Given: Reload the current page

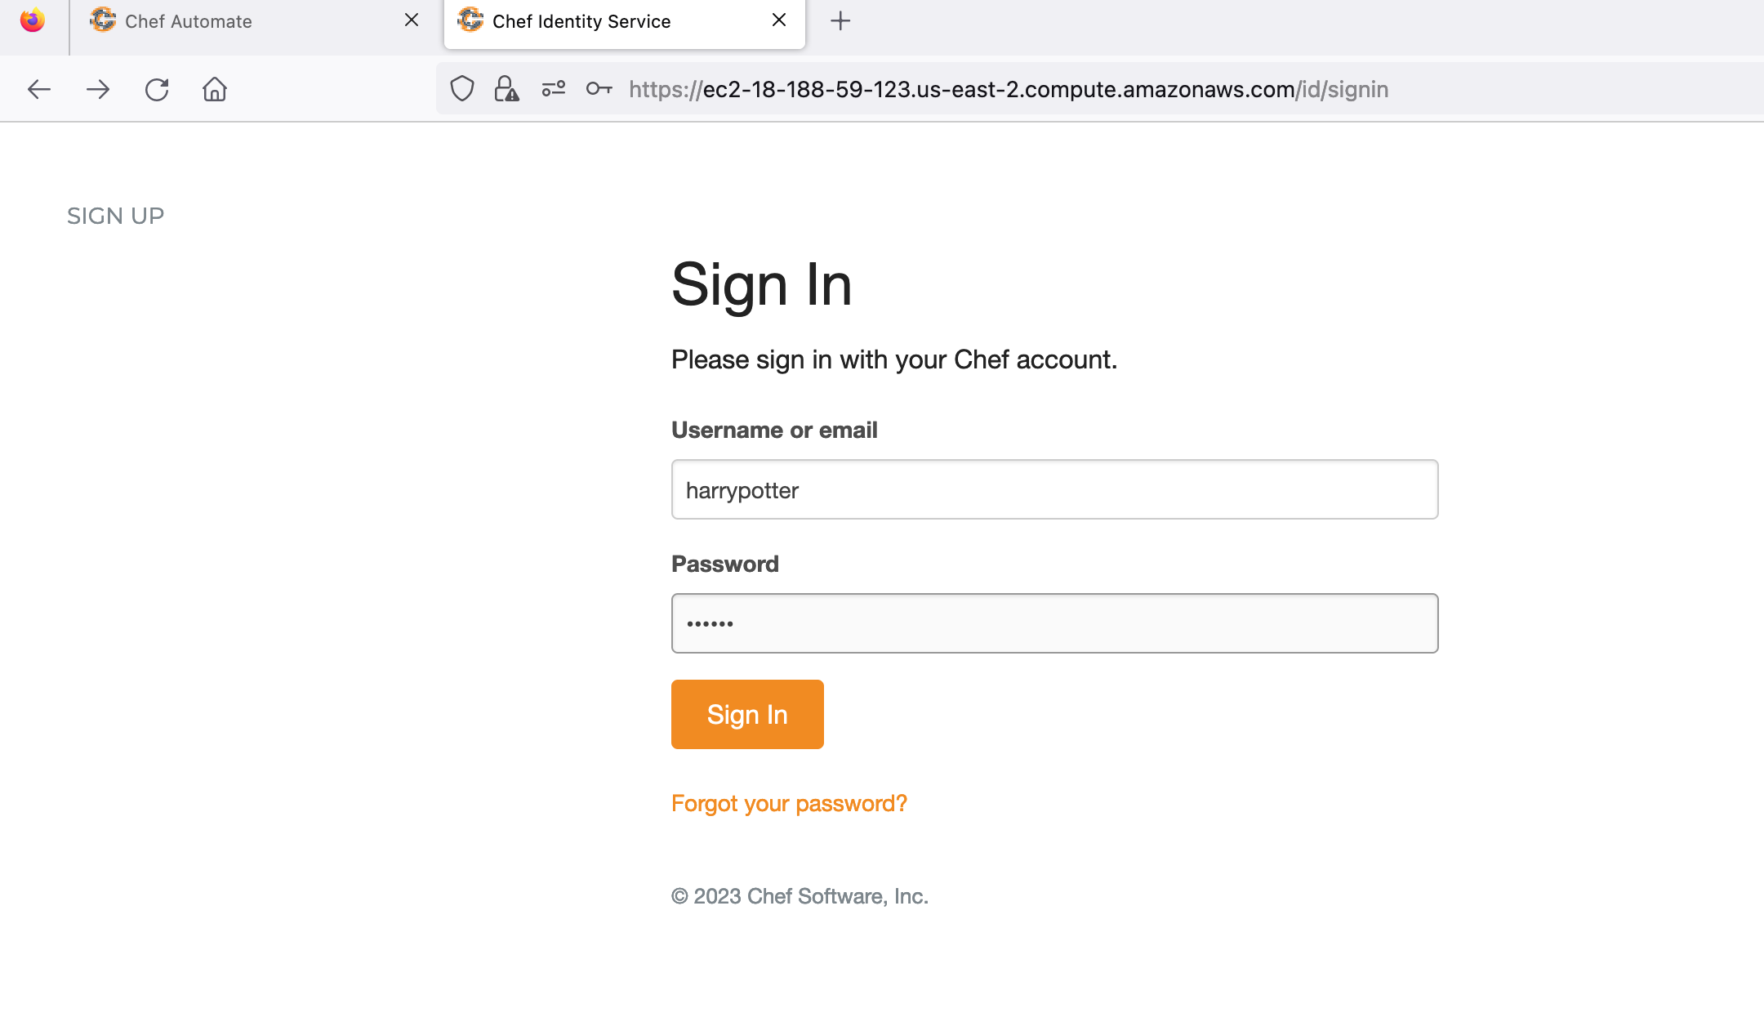Looking at the screenshot, I should [157, 89].
